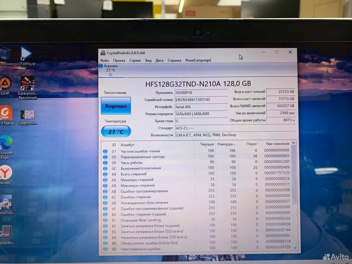Click the status icon for Включения/отключения
352x264 pixels.
click(105, 168)
